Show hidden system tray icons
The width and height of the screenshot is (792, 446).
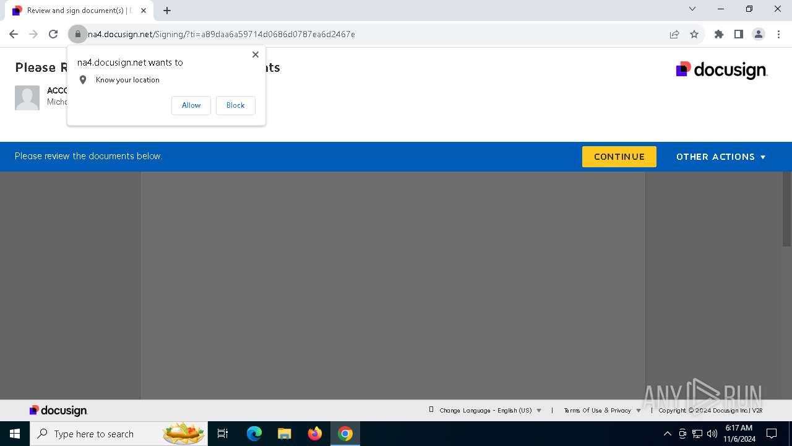(x=667, y=434)
